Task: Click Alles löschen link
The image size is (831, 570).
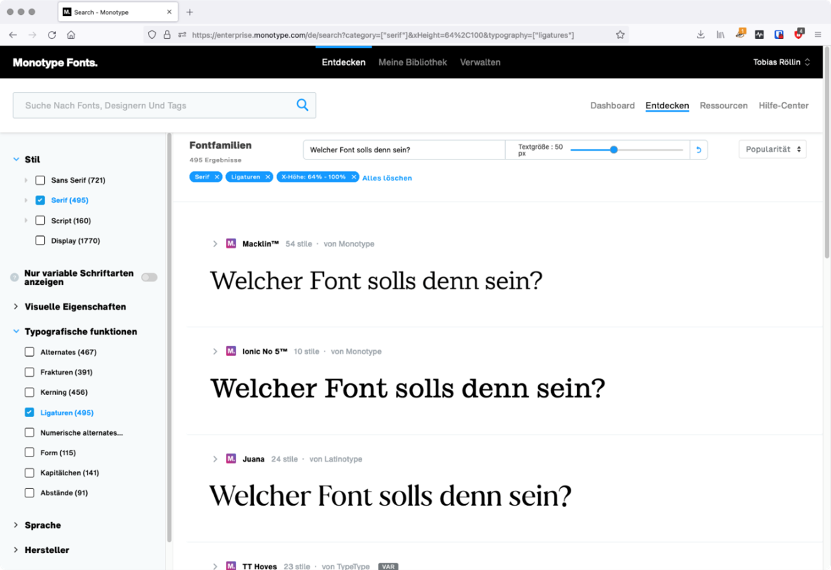Action: point(387,178)
